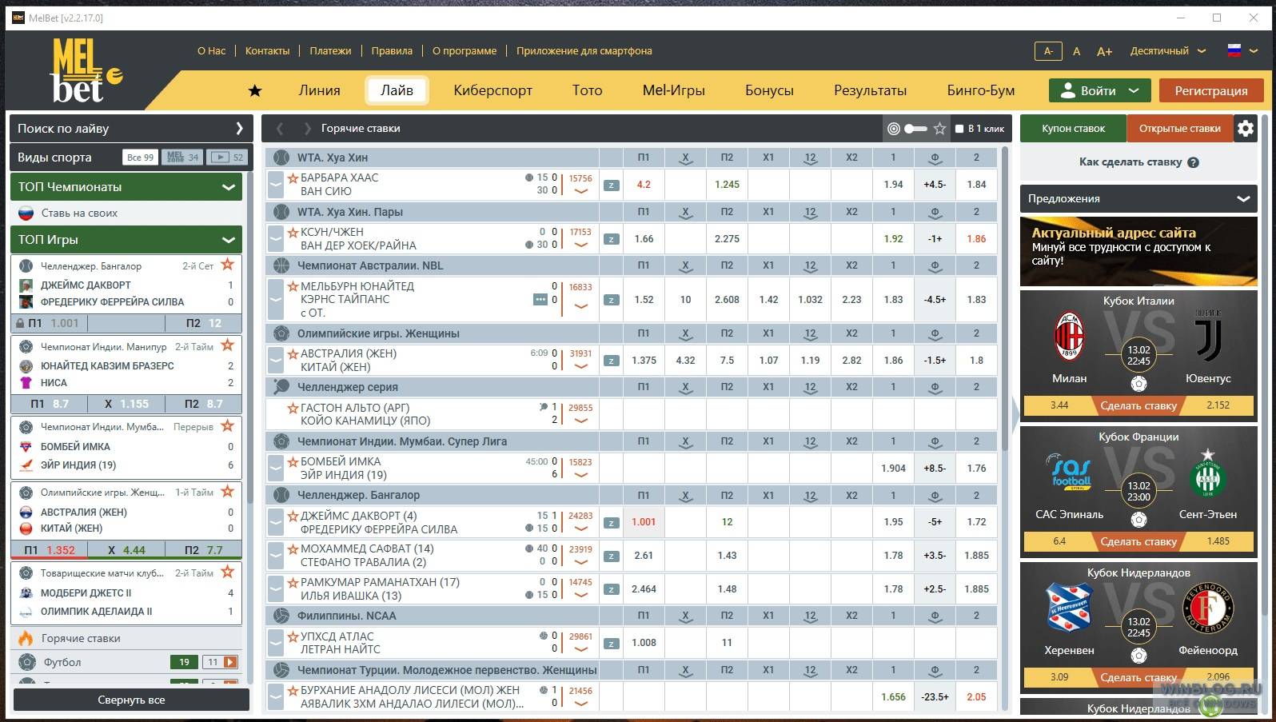Switch to the Киберспорт tab
Image resolution: width=1276 pixels, height=722 pixels.
pos(492,90)
